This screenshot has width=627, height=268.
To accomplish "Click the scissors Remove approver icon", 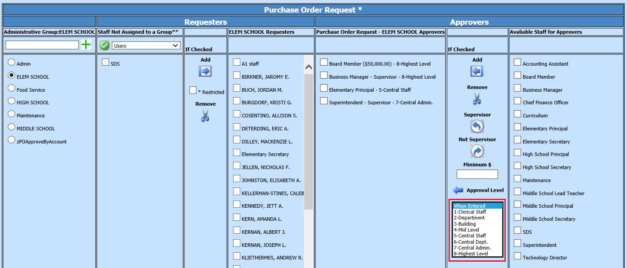I will point(477,99).
